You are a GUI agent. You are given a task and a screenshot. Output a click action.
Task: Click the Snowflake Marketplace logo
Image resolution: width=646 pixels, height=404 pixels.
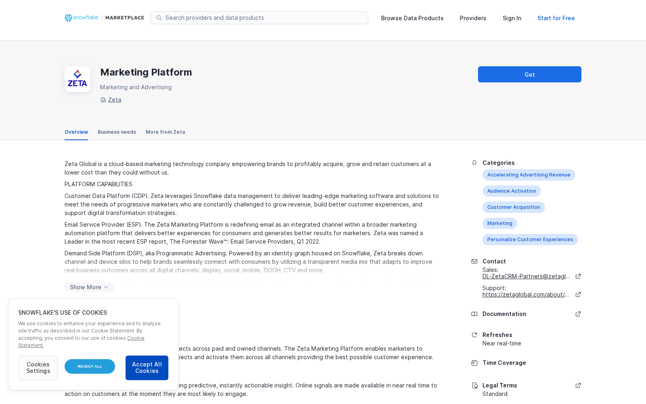pyautogui.click(x=104, y=18)
